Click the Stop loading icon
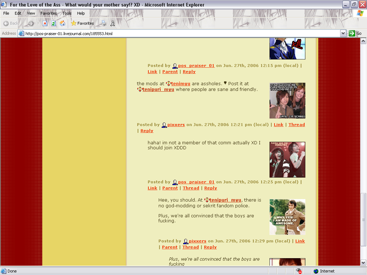Screen dimensions: 367x275 click(45, 23)
